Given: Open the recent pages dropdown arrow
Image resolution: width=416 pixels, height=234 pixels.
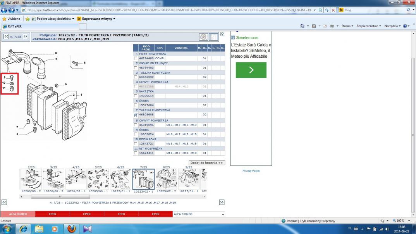Looking at the screenshot, I should [17, 10].
